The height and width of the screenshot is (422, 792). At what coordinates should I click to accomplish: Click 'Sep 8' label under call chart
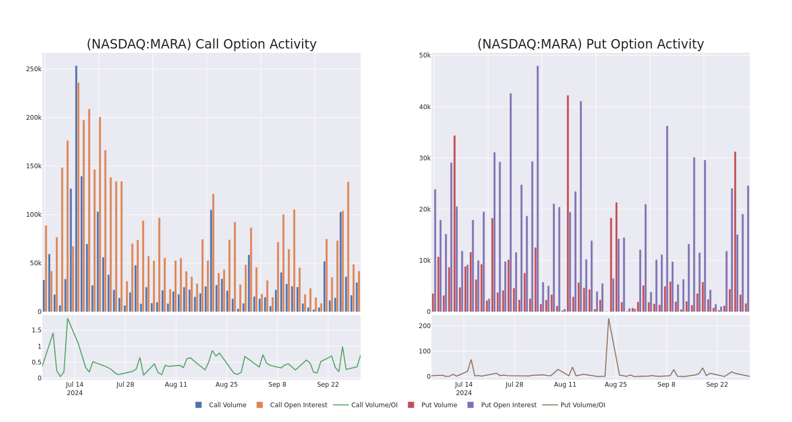click(x=277, y=385)
